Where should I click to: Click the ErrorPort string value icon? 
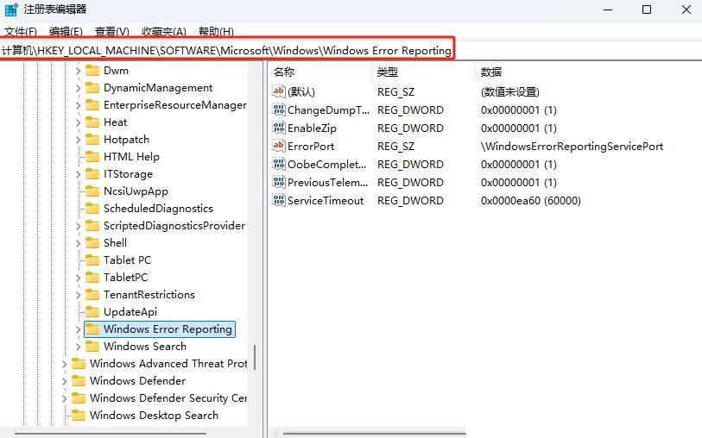point(278,146)
